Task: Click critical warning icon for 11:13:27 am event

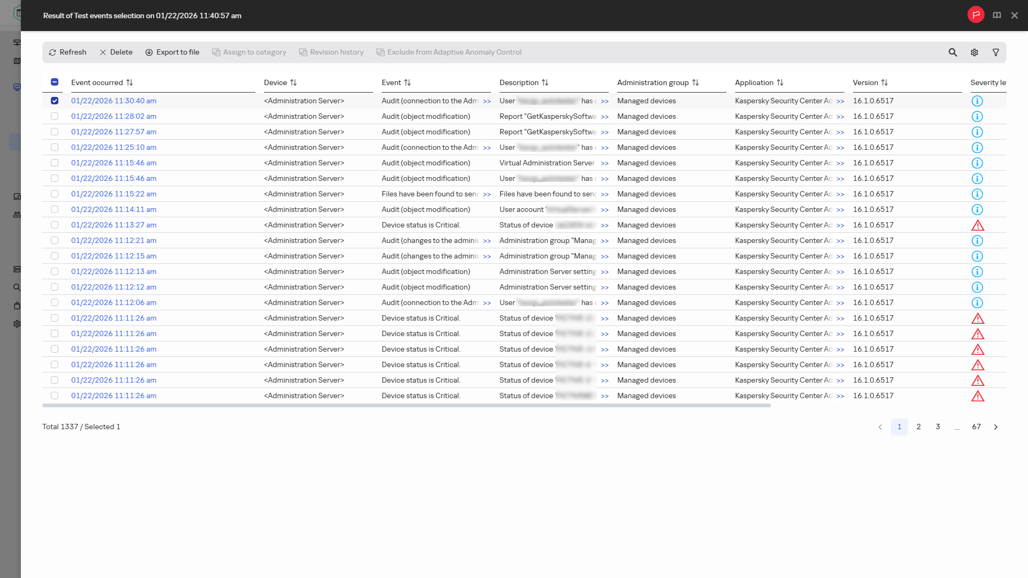Action: (x=978, y=225)
